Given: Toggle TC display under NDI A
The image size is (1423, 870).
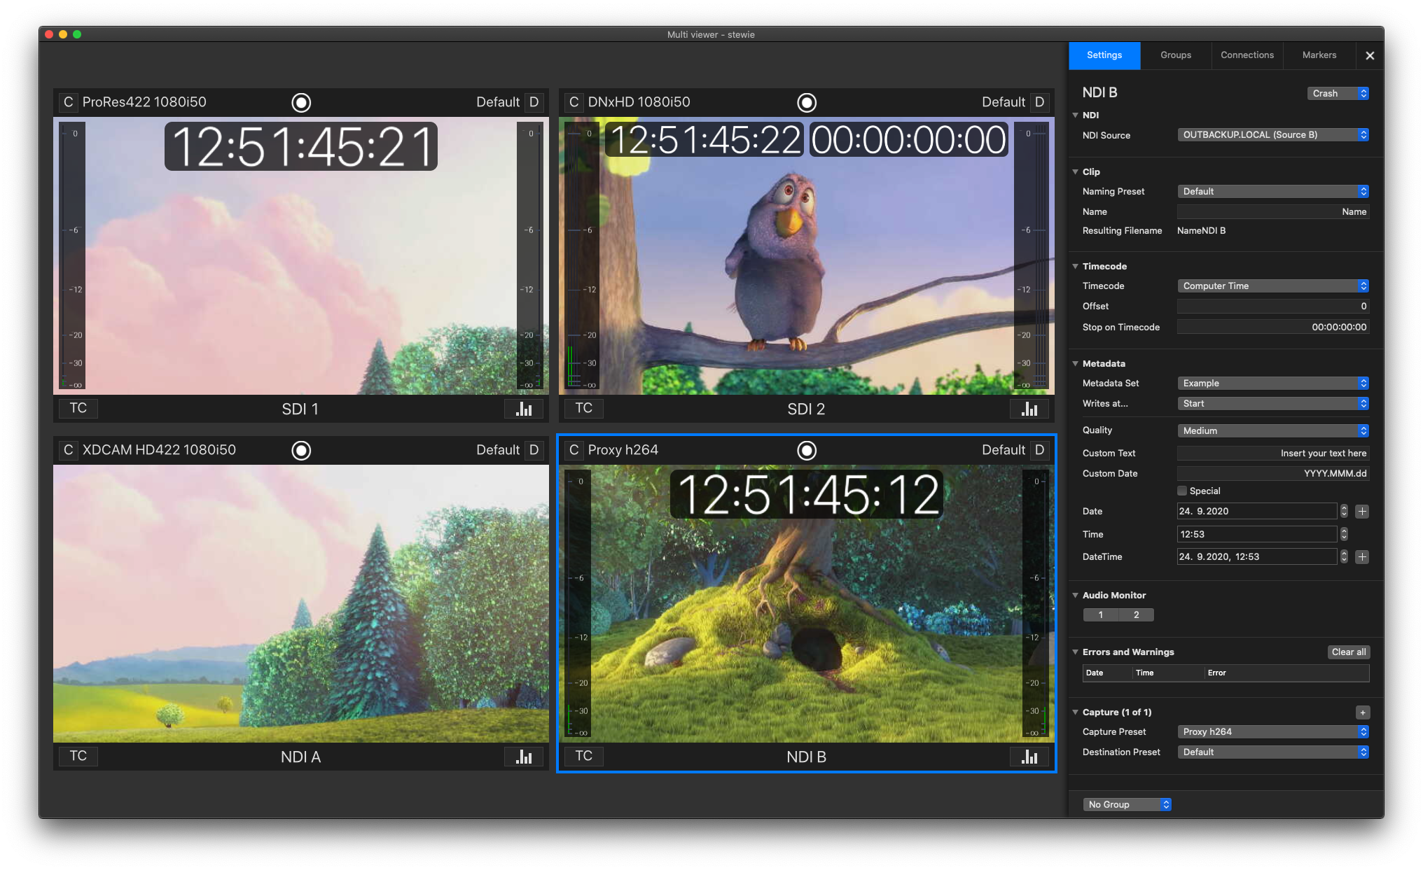Looking at the screenshot, I should [78, 756].
